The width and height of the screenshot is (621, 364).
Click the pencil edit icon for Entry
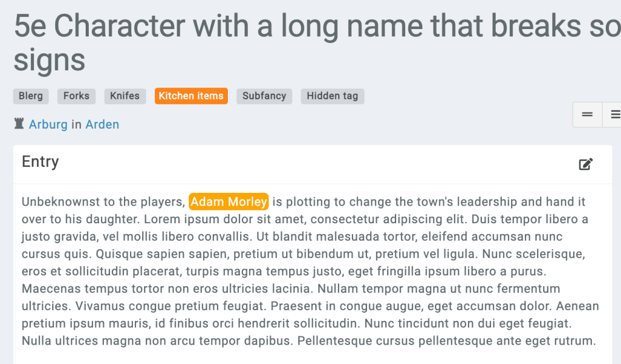(586, 164)
